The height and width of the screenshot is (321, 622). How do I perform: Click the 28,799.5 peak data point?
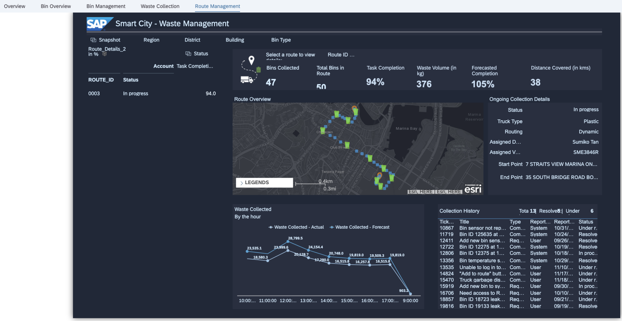click(288, 242)
